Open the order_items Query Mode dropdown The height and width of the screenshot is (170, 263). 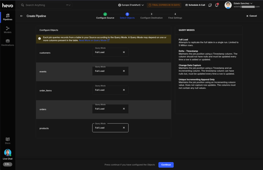click(x=110, y=90)
